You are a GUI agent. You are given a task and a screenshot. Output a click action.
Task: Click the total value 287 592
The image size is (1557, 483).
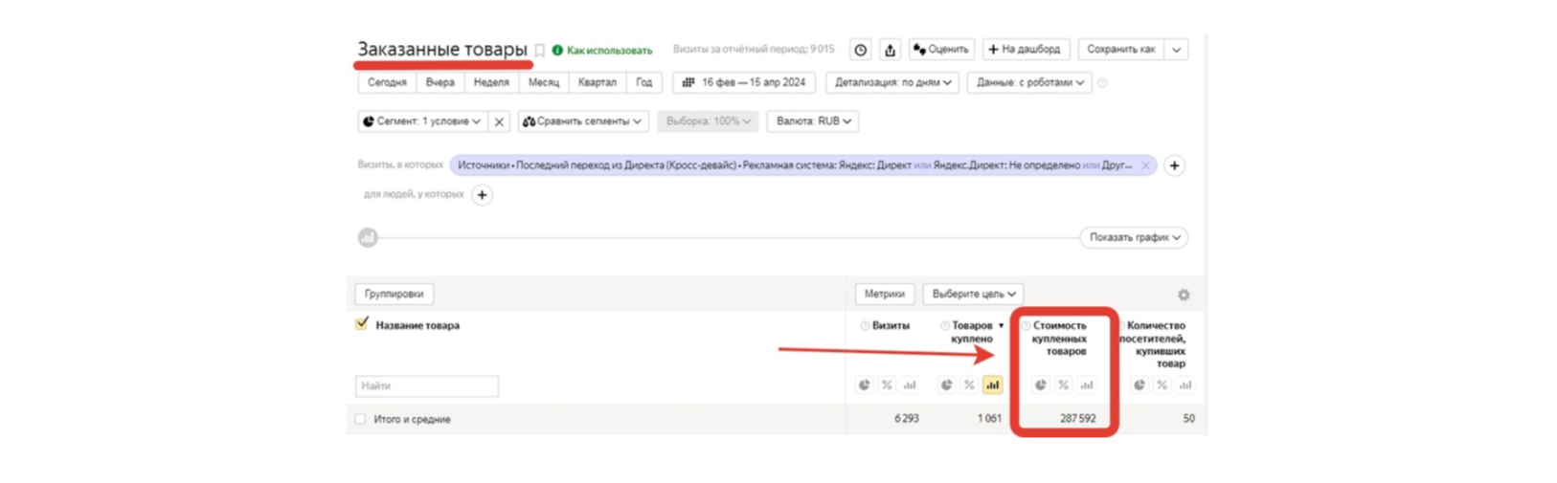[1077, 419]
